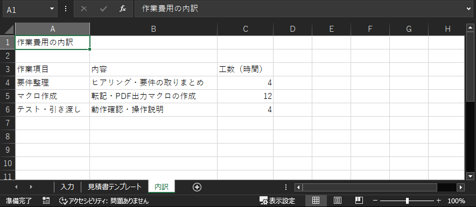Expand the formula bar with the chevron
476x207 pixels.
pos(469,9)
